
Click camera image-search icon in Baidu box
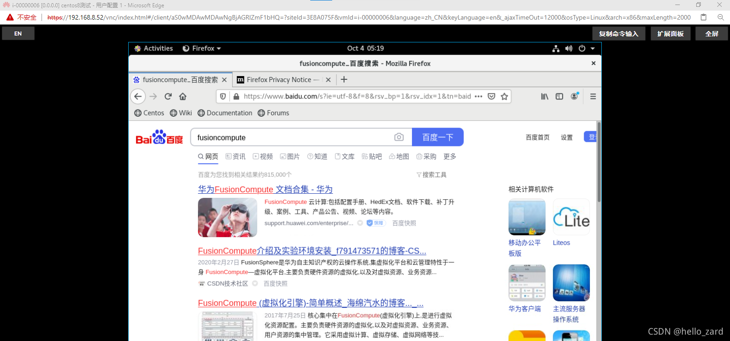pos(399,137)
